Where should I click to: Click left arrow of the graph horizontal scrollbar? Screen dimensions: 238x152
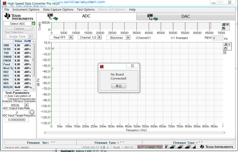pos(45,133)
